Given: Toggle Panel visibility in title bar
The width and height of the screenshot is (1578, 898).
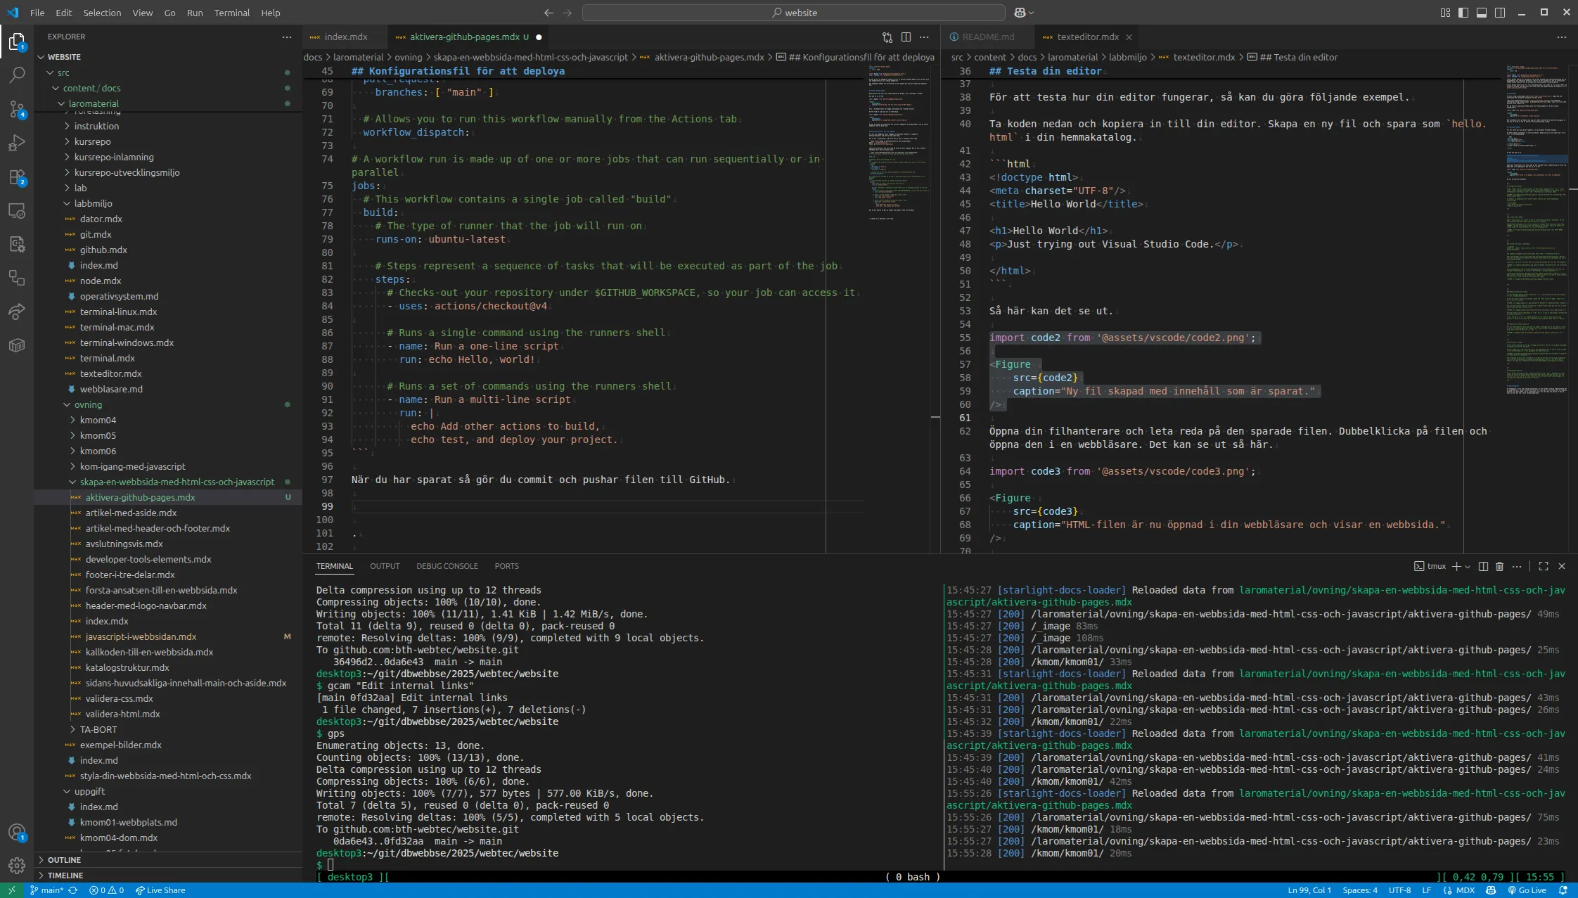Looking at the screenshot, I should click(x=1482, y=13).
